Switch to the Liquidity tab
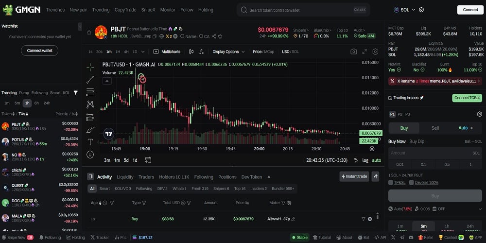The image size is (486, 243). click(125, 177)
